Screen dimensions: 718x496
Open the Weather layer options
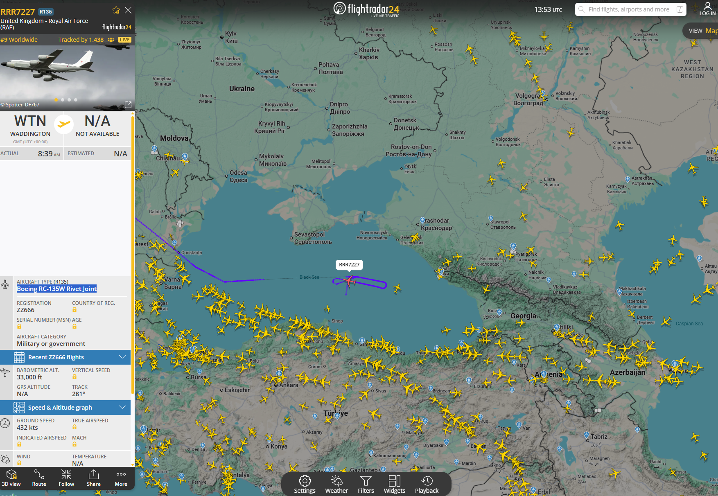click(336, 485)
